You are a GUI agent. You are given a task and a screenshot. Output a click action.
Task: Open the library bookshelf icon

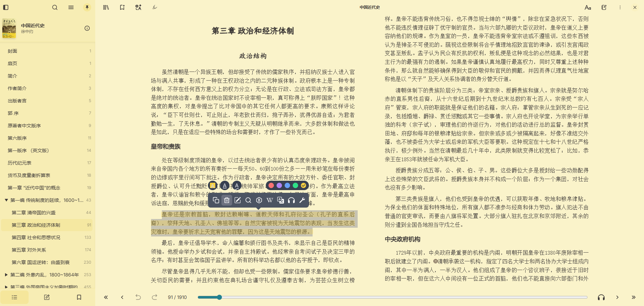tap(106, 7)
